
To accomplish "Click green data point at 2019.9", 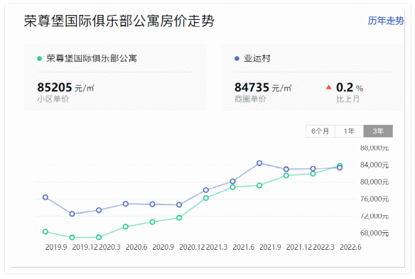I will [x=45, y=231].
